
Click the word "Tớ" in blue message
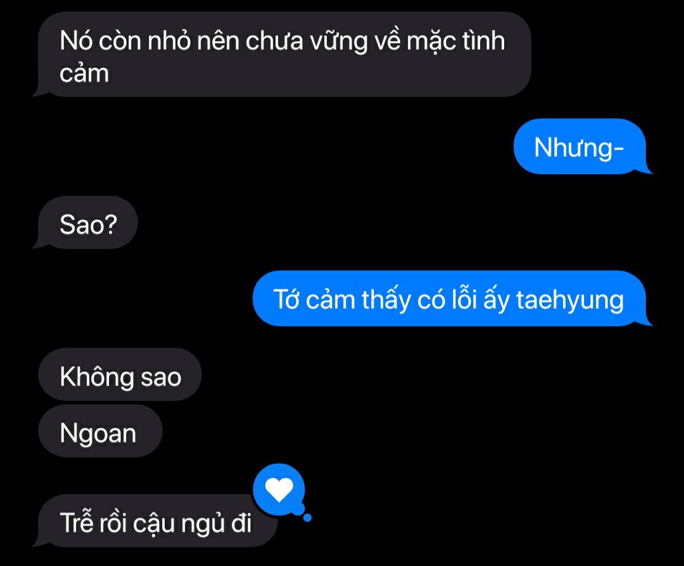(x=287, y=299)
